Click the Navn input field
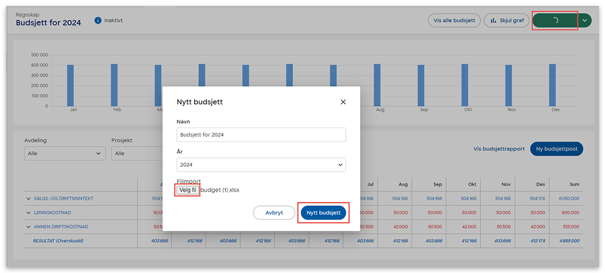 [x=261, y=135]
